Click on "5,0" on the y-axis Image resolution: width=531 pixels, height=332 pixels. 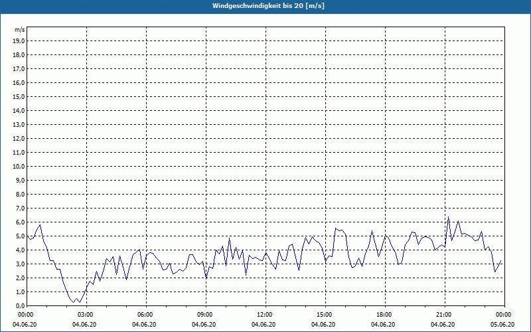coord(21,236)
